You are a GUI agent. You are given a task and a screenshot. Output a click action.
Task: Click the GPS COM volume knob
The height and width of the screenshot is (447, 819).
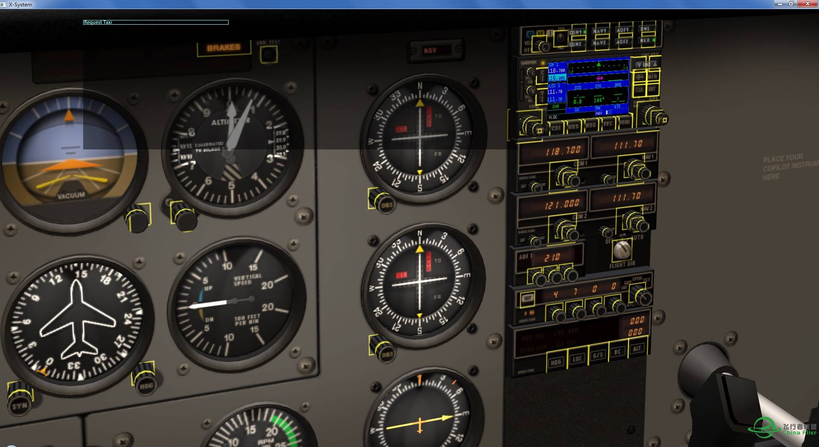(x=531, y=72)
